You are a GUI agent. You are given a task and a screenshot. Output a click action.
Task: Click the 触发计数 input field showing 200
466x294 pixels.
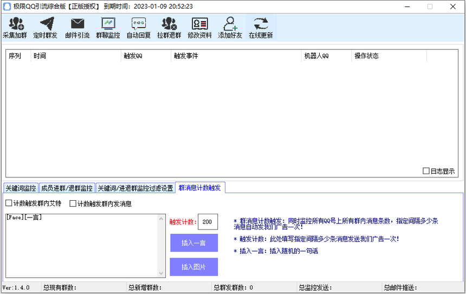point(208,222)
